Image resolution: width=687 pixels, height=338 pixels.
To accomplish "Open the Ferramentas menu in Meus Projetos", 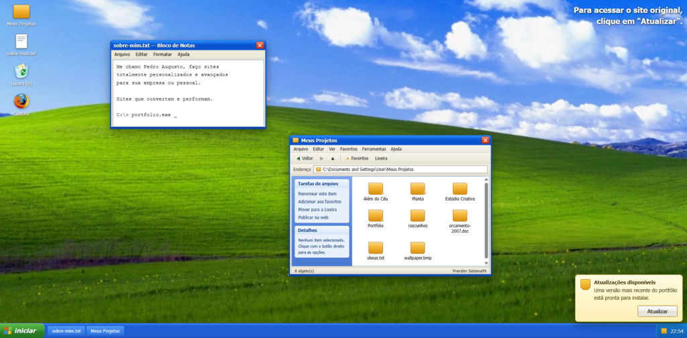I will (374, 149).
